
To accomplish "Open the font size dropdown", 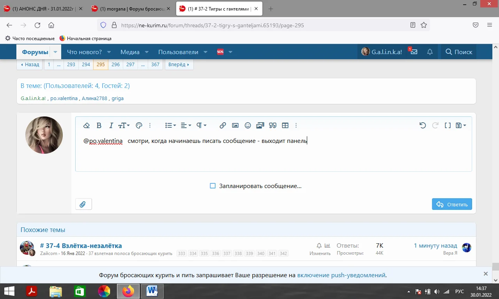I will click(x=124, y=125).
